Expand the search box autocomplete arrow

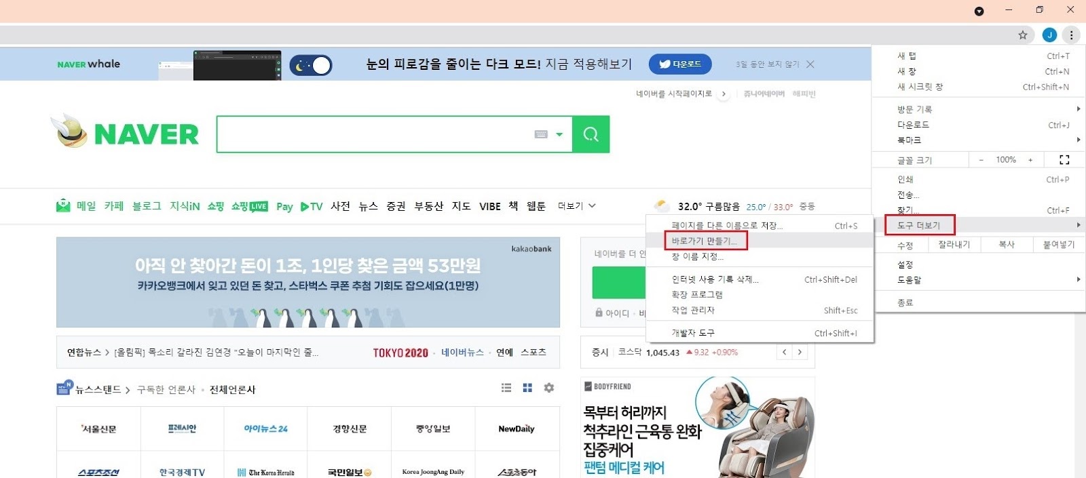[559, 134]
